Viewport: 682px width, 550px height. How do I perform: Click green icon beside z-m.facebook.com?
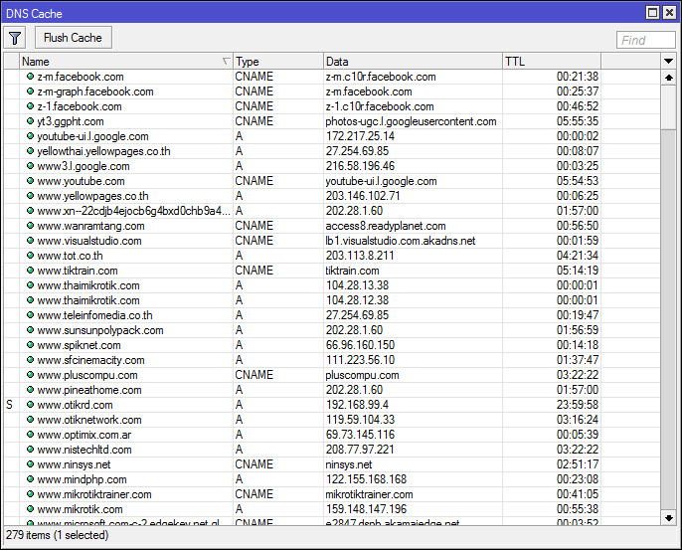pyautogui.click(x=30, y=77)
